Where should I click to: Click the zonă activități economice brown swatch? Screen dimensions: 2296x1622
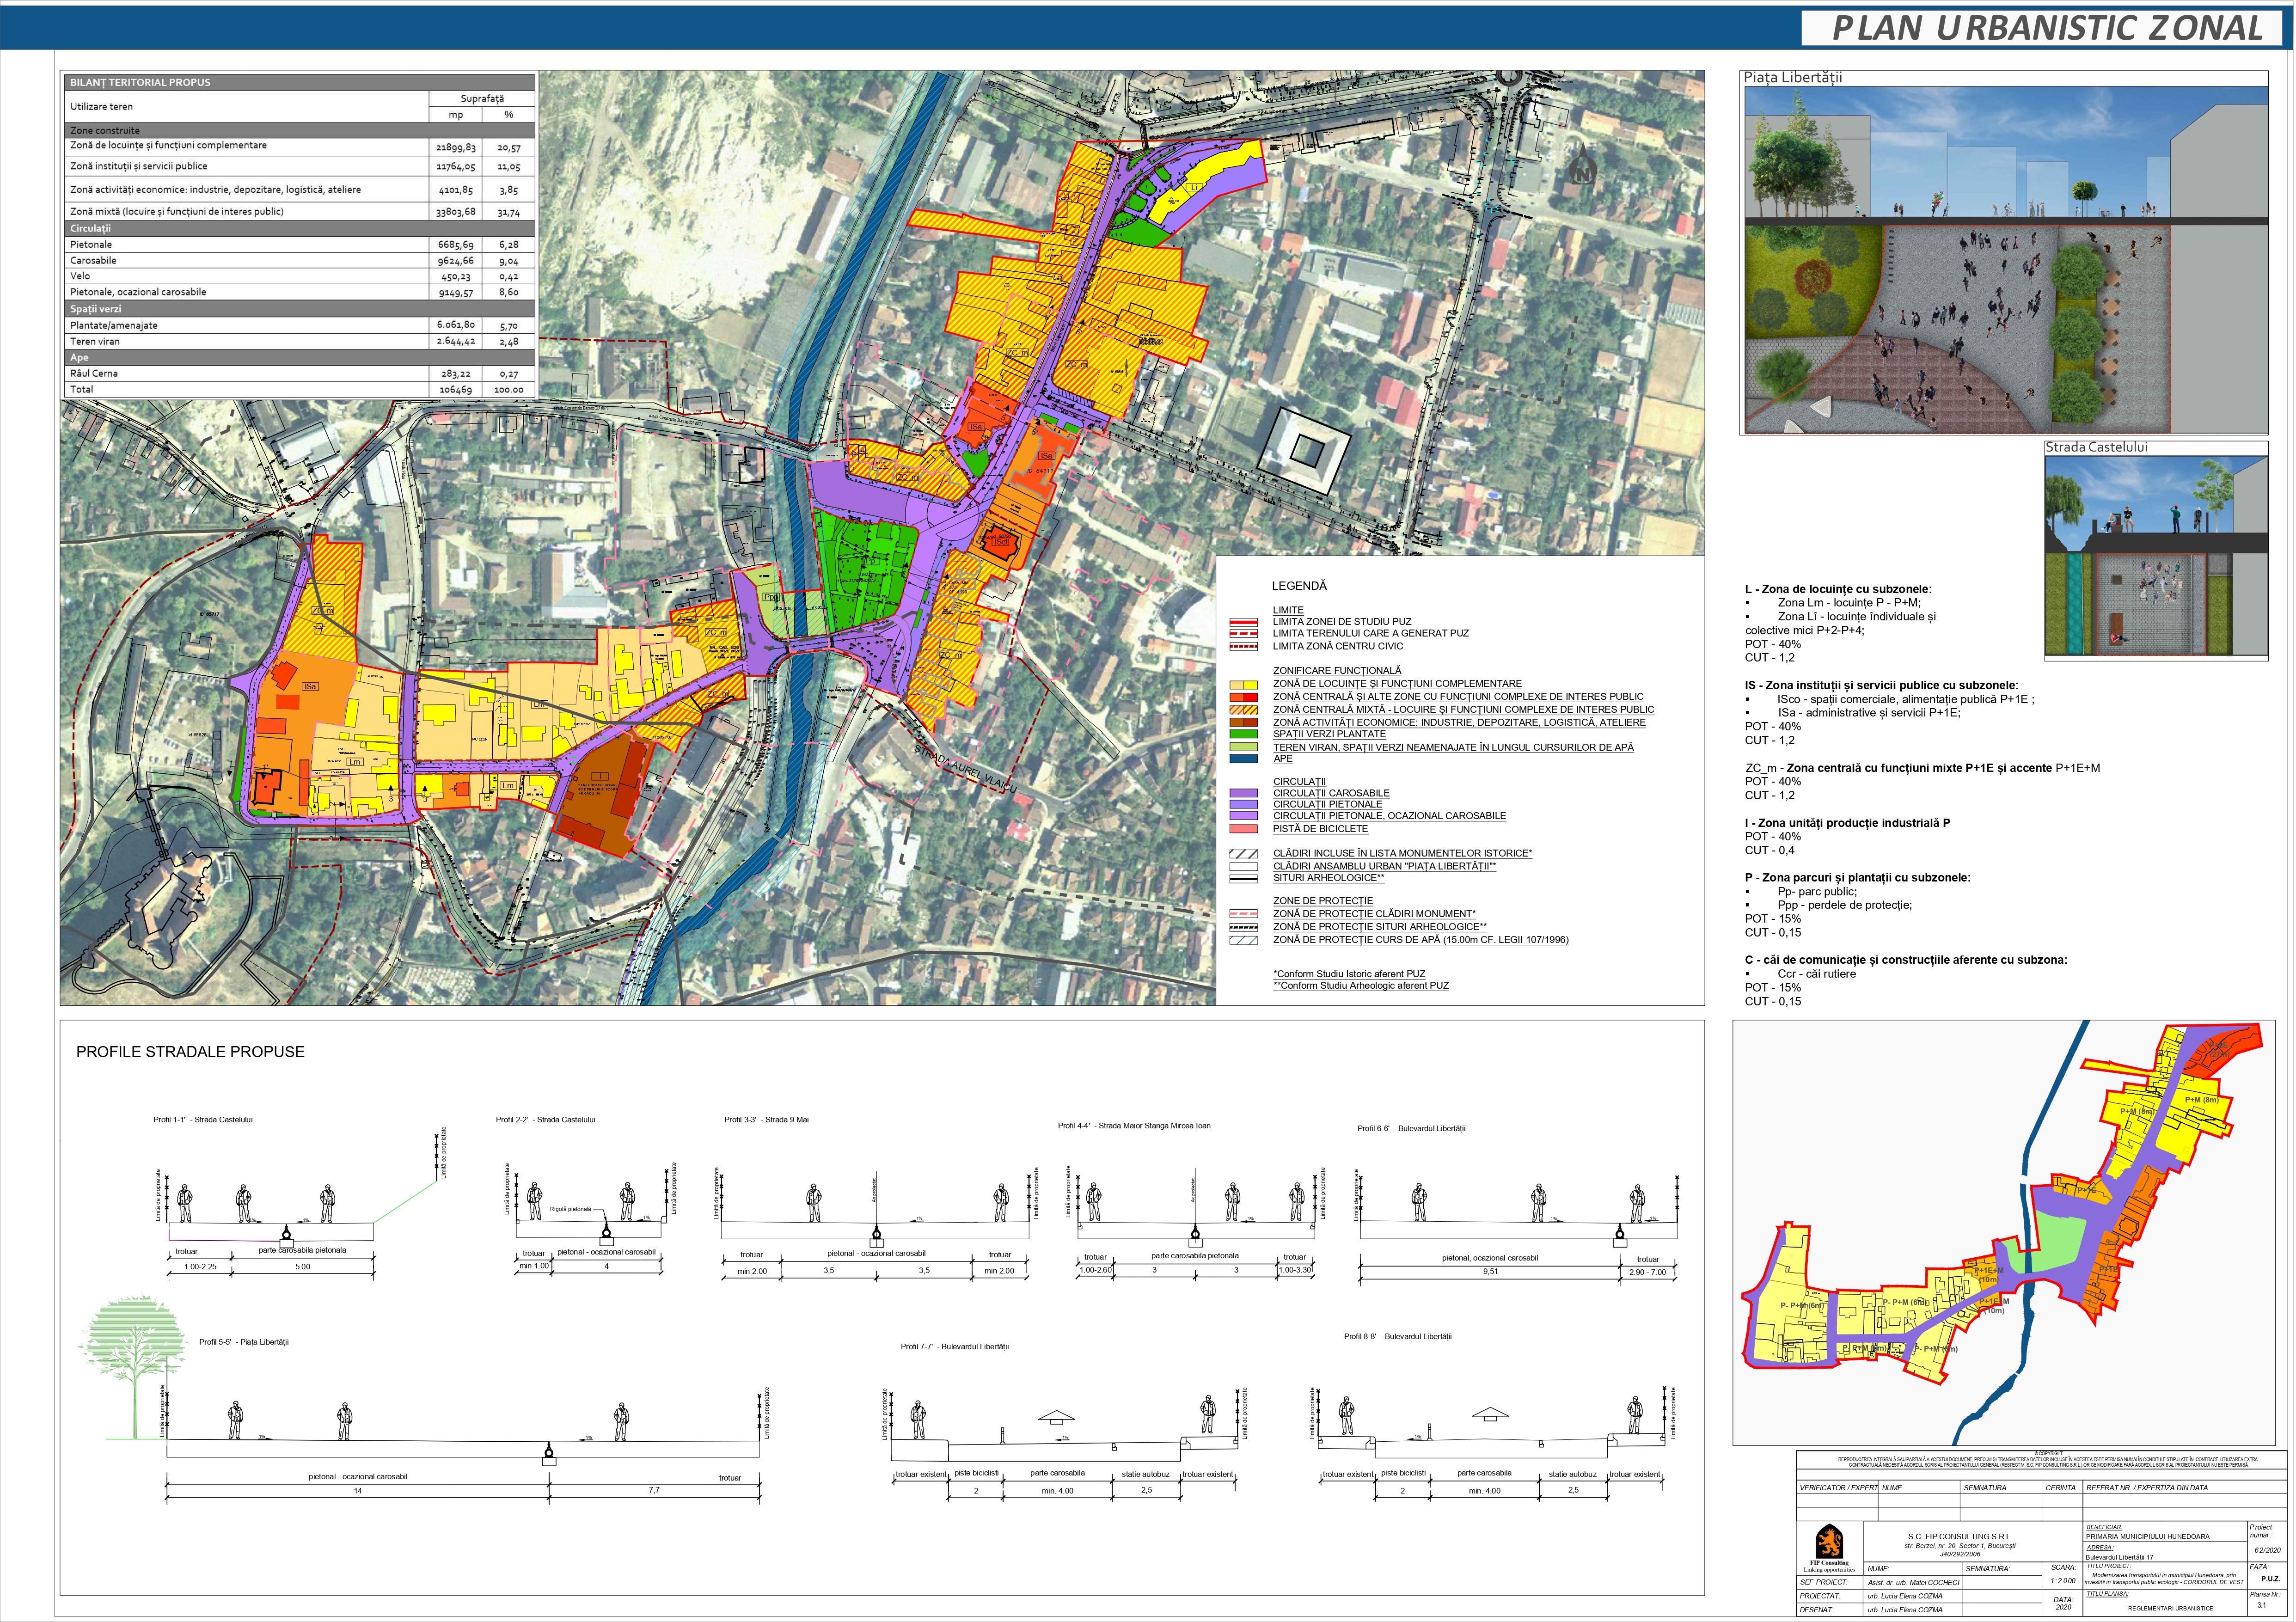tap(1243, 722)
